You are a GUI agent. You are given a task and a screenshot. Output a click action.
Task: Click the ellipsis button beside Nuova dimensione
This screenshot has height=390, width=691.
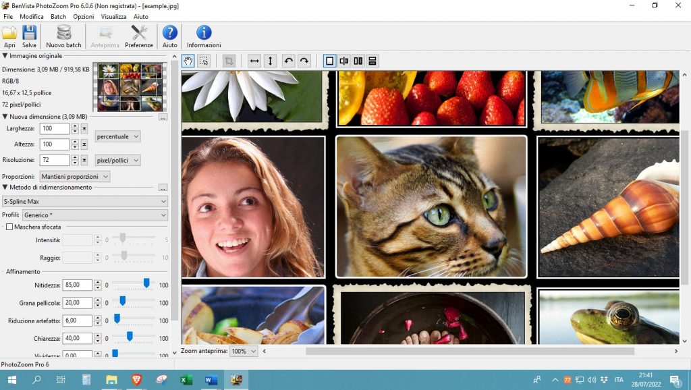[x=163, y=117]
